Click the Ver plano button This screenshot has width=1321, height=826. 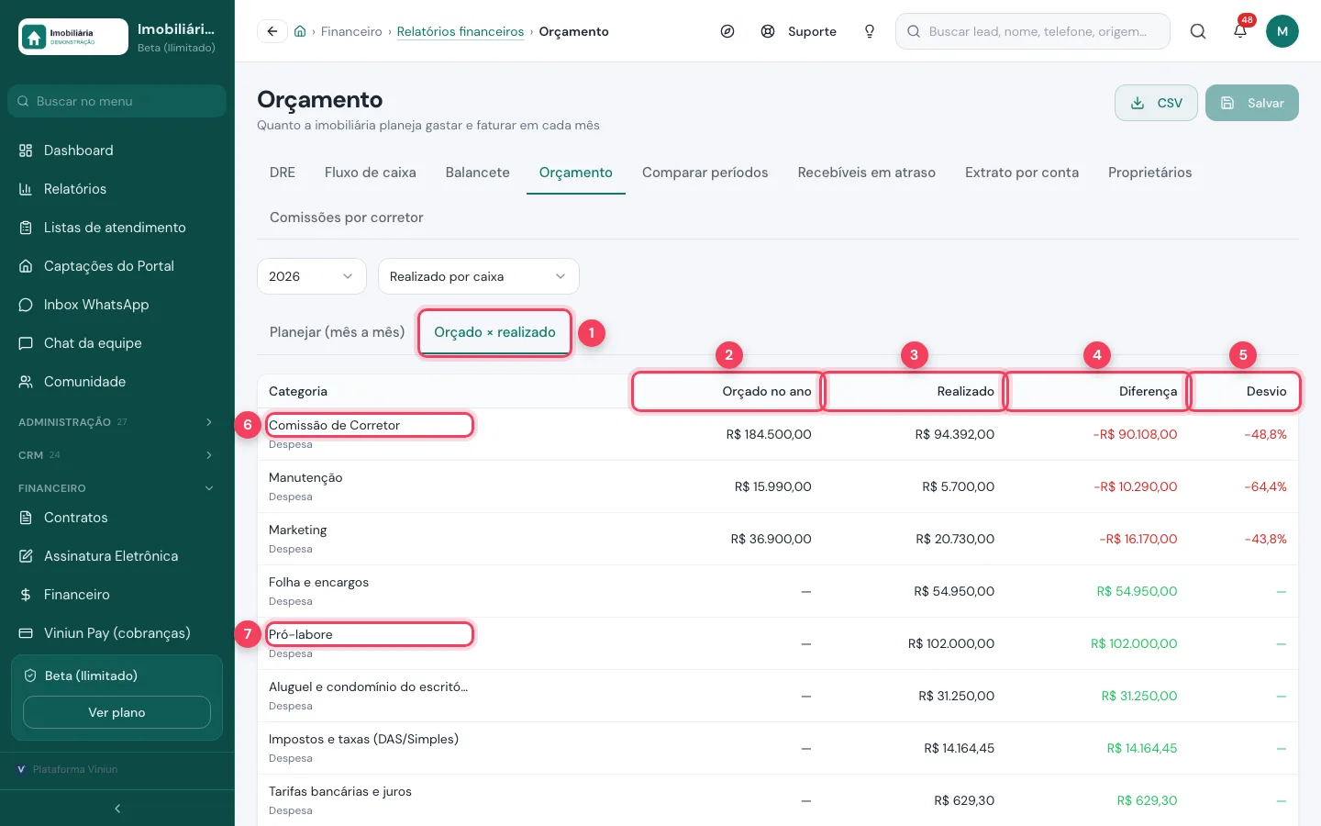117,712
